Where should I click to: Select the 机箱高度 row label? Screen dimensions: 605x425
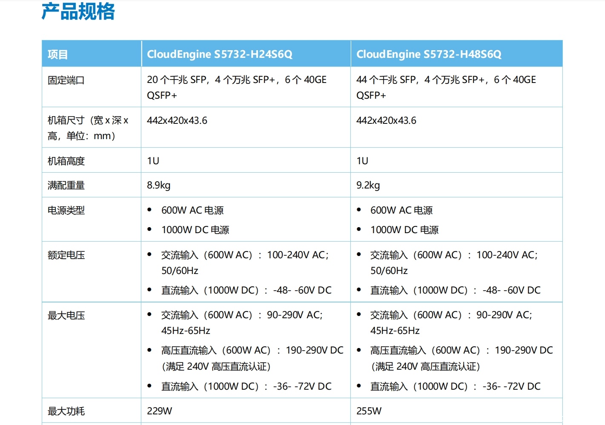[66, 161]
